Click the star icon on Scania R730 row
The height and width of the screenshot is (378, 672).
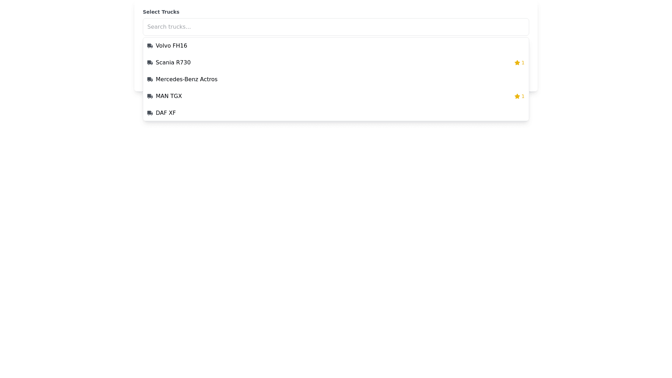pyautogui.click(x=517, y=63)
